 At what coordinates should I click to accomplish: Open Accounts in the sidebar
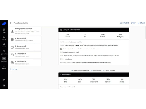[x=4, y=38]
